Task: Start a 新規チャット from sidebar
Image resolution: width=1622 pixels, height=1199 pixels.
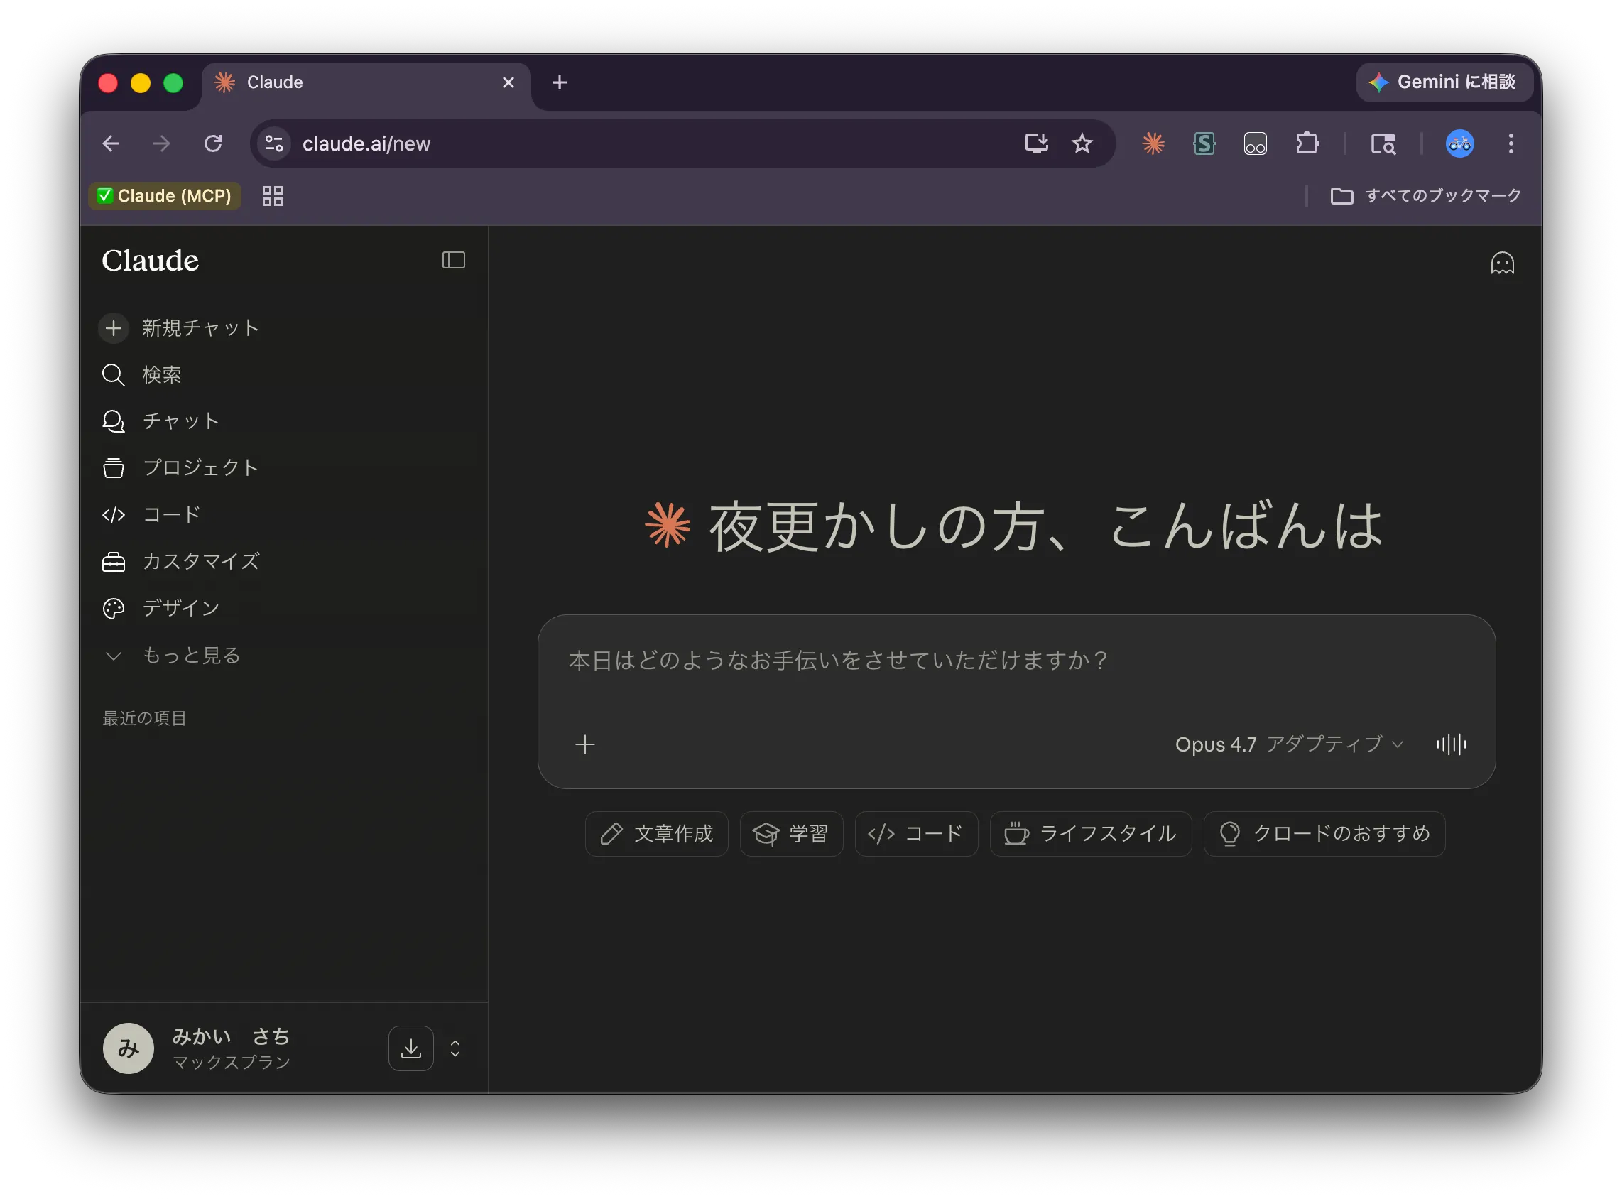Action: point(180,328)
